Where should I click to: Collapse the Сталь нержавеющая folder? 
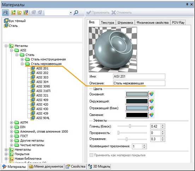[x=22, y=64]
